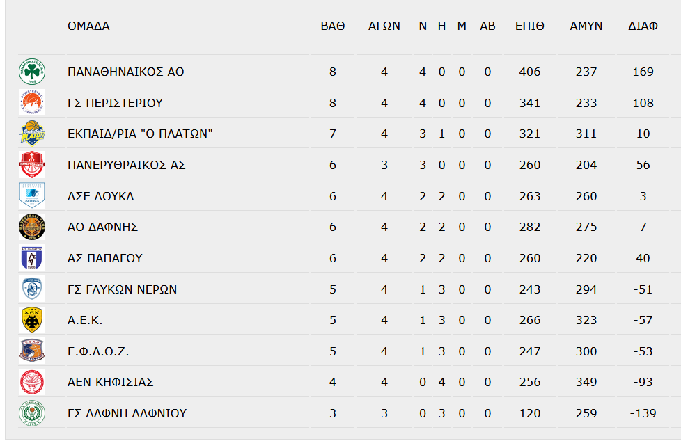Click the ΑΕΝ ΚΗΦΙΣΙΑΣ red round logo
Screen dimensions: 681x448
pos(32,382)
